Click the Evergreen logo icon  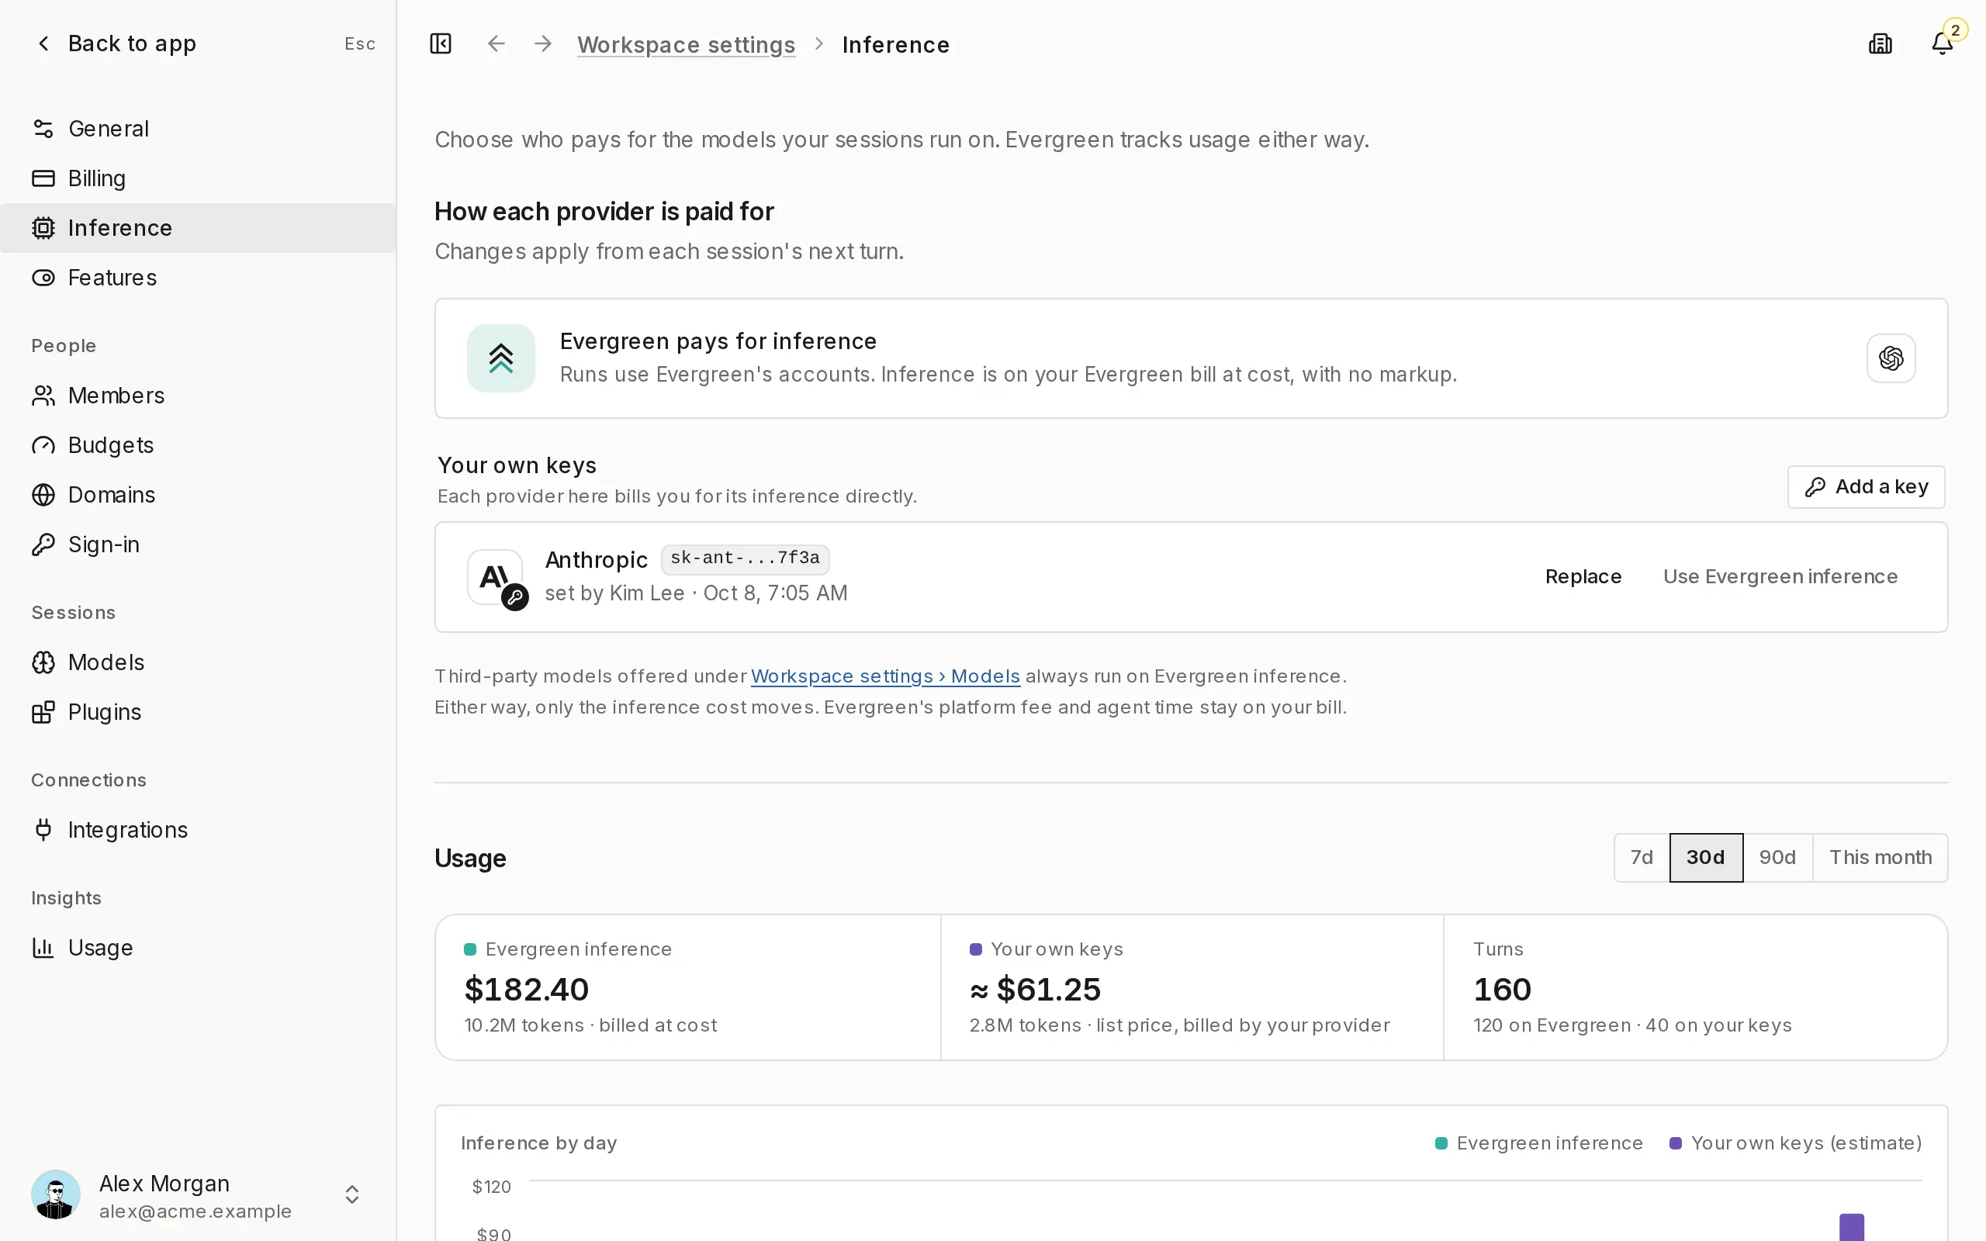tap(500, 358)
